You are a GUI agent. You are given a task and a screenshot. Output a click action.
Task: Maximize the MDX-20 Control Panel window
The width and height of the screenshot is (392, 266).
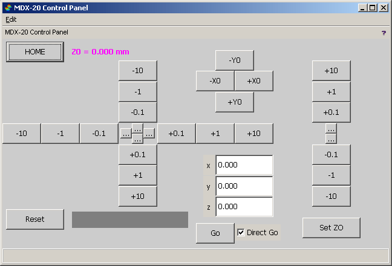372,8
